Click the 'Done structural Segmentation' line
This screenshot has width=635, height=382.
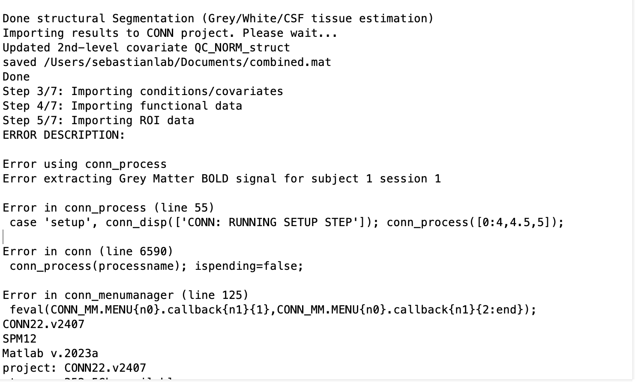click(x=218, y=19)
